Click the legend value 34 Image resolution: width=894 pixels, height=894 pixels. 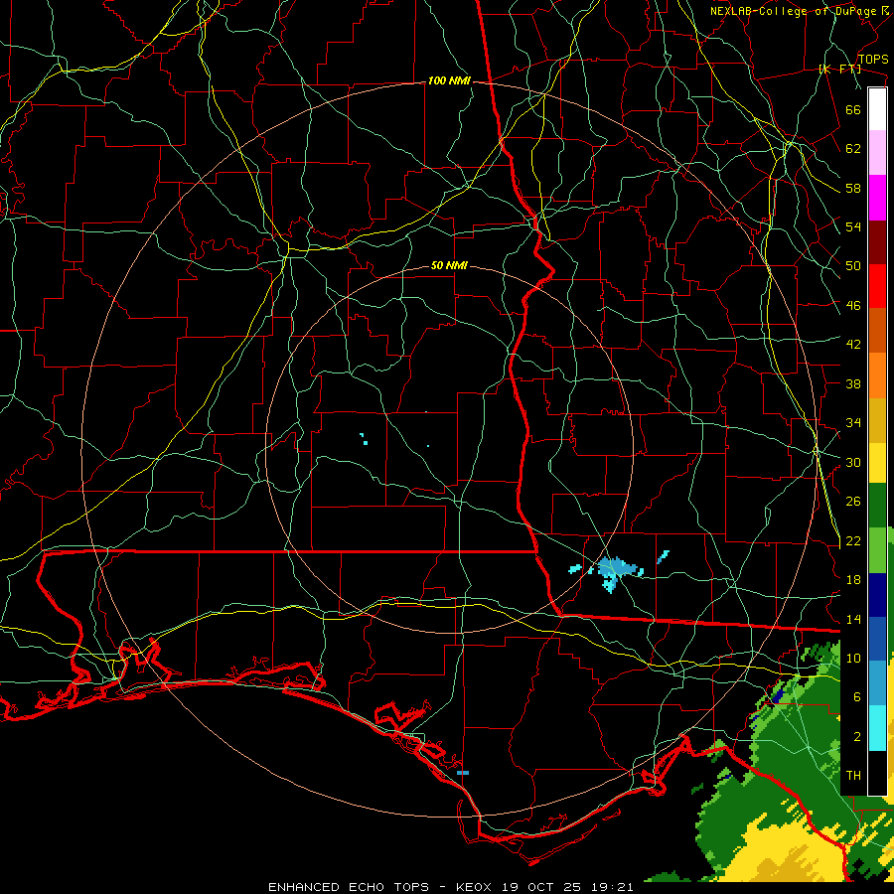[853, 423]
